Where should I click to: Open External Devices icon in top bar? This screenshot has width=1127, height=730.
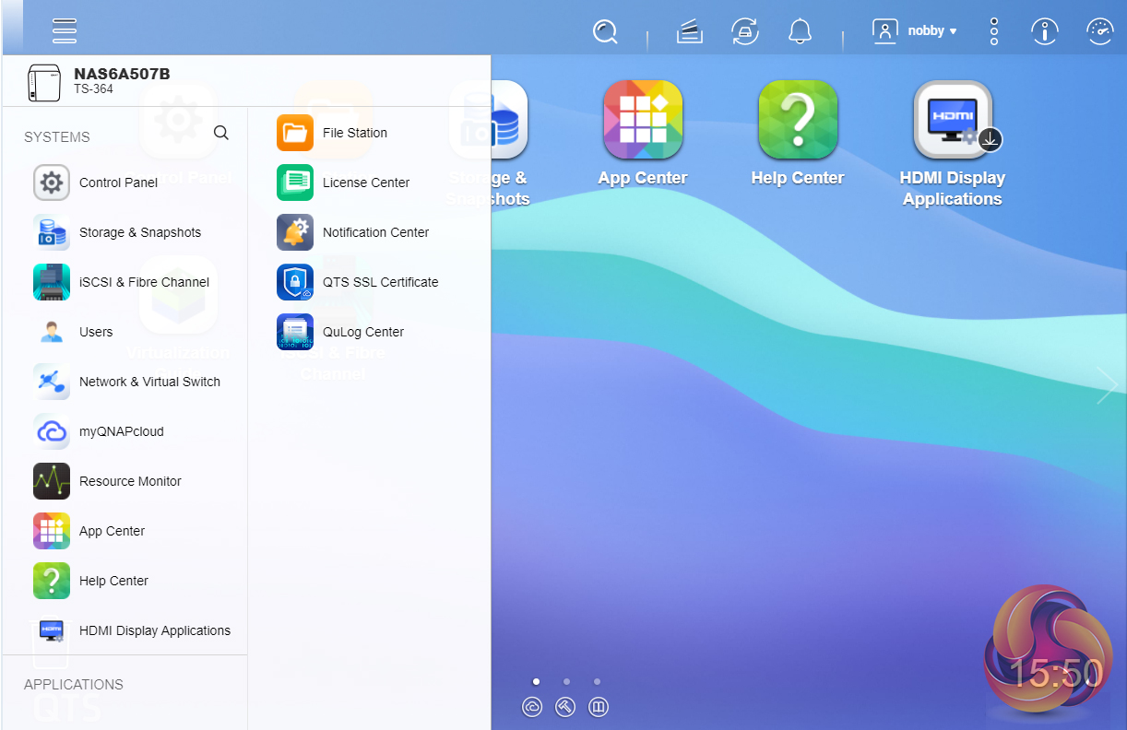[745, 31]
